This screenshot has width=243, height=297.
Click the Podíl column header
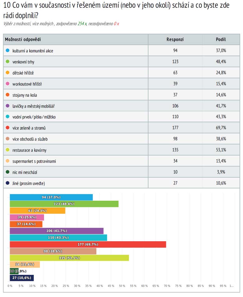[x=221, y=39]
